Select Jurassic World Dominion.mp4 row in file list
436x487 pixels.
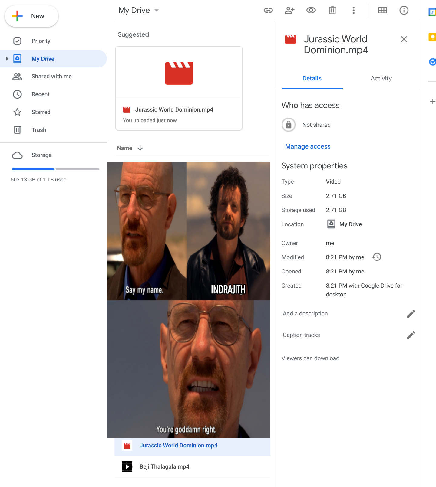(x=192, y=446)
